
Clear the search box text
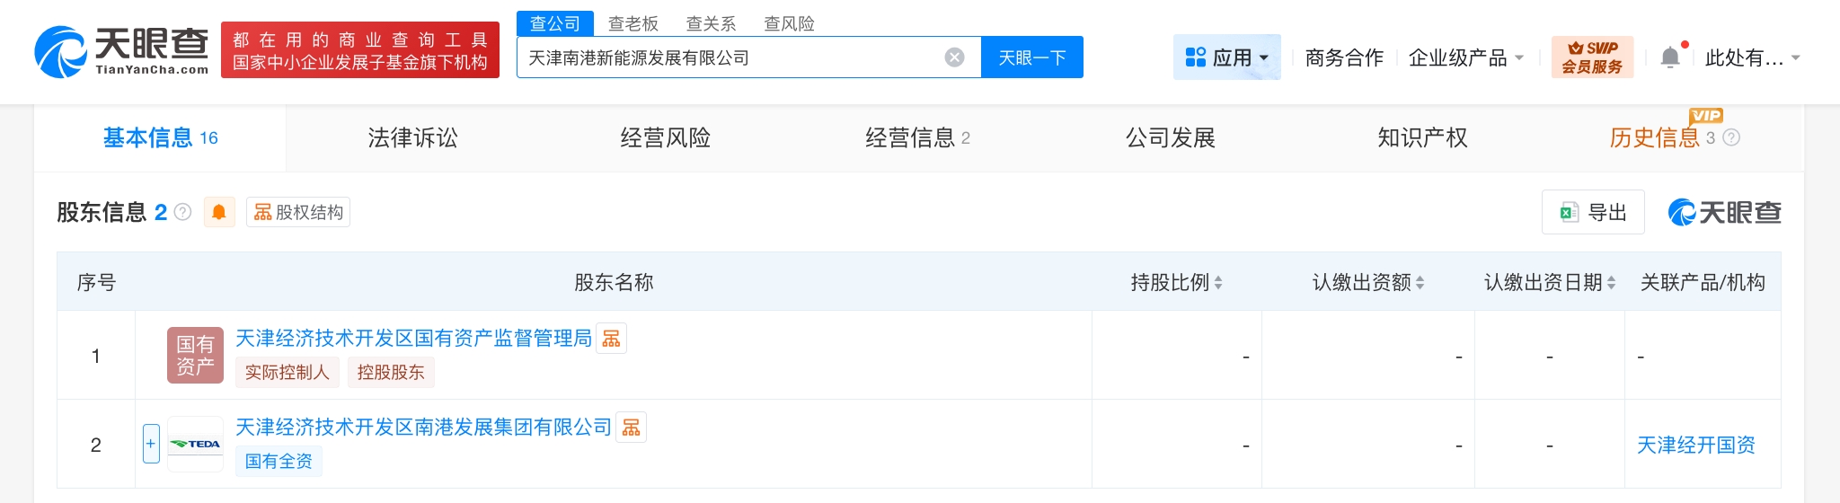954,57
